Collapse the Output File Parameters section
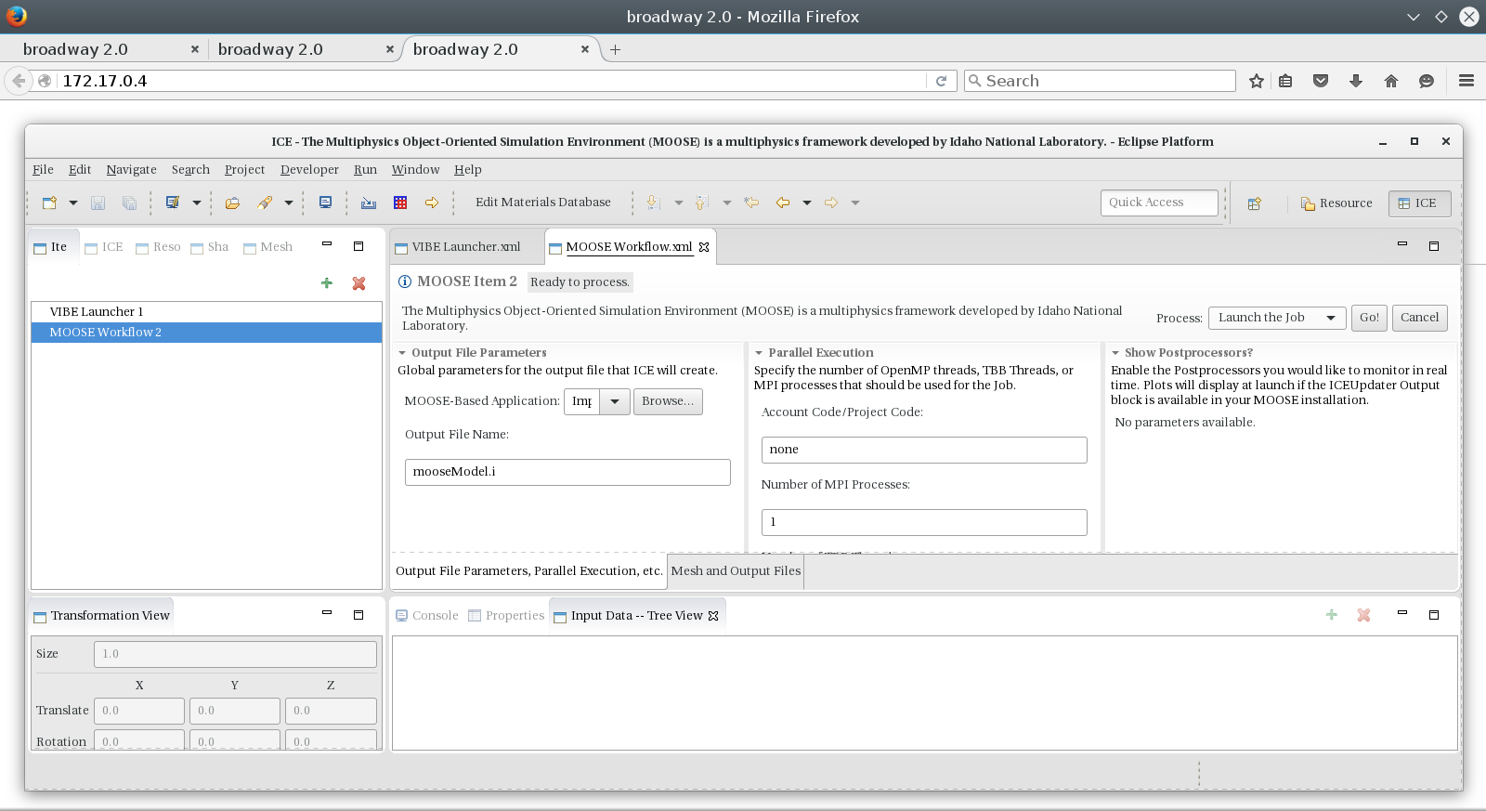The width and height of the screenshot is (1486, 811). click(402, 353)
